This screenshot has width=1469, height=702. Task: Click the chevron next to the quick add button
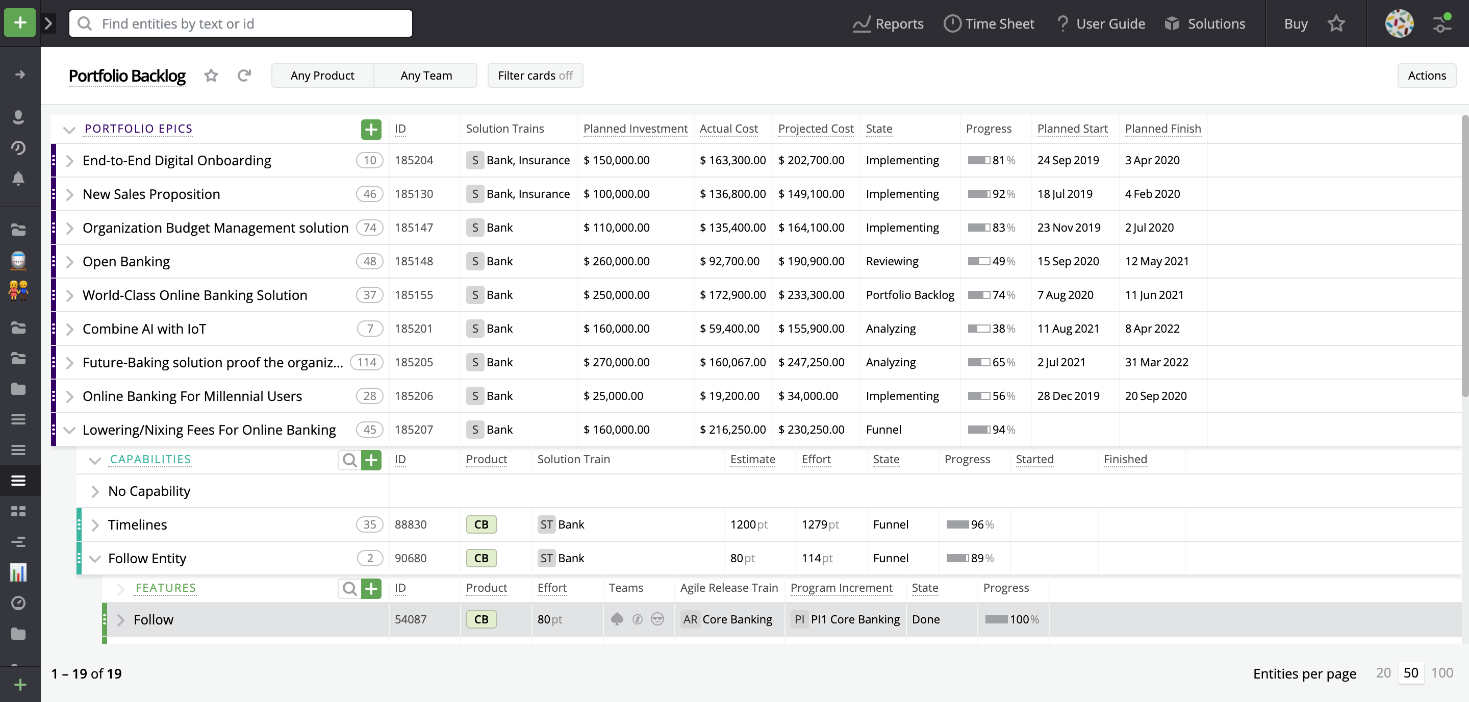48,23
